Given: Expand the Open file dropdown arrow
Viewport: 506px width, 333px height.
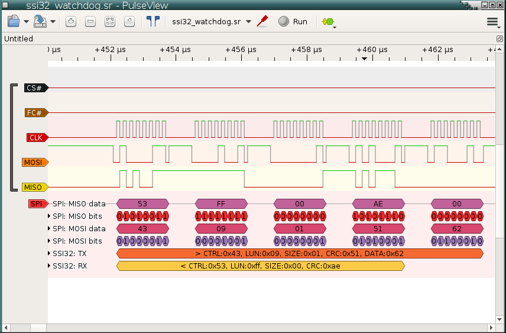Looking at the screenshot, I should coord(27,22).
